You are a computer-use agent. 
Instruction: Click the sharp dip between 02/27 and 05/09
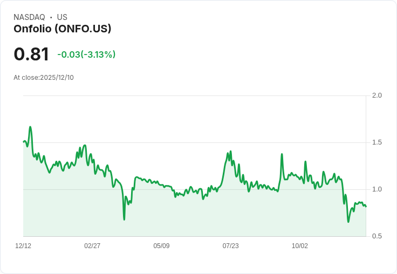(124, 219)
